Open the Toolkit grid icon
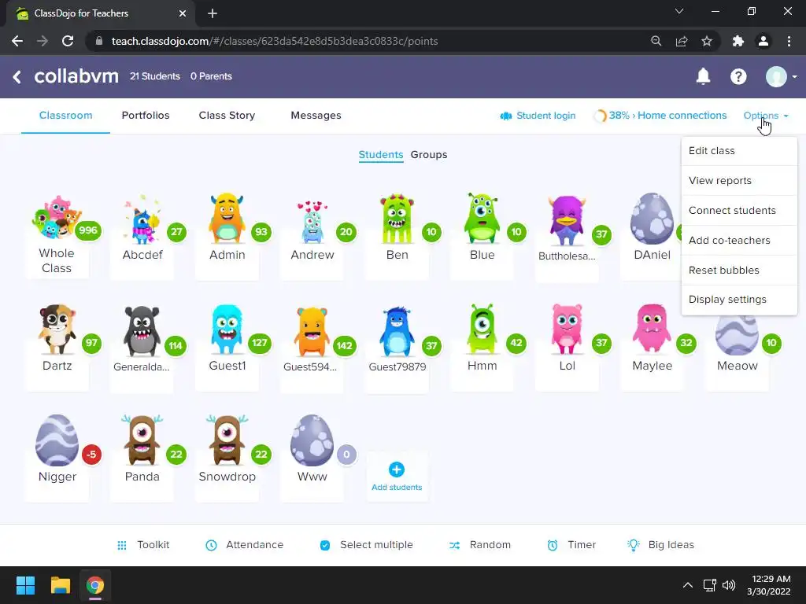The height and width of the screenshot is (604, 806). [122, 545]
